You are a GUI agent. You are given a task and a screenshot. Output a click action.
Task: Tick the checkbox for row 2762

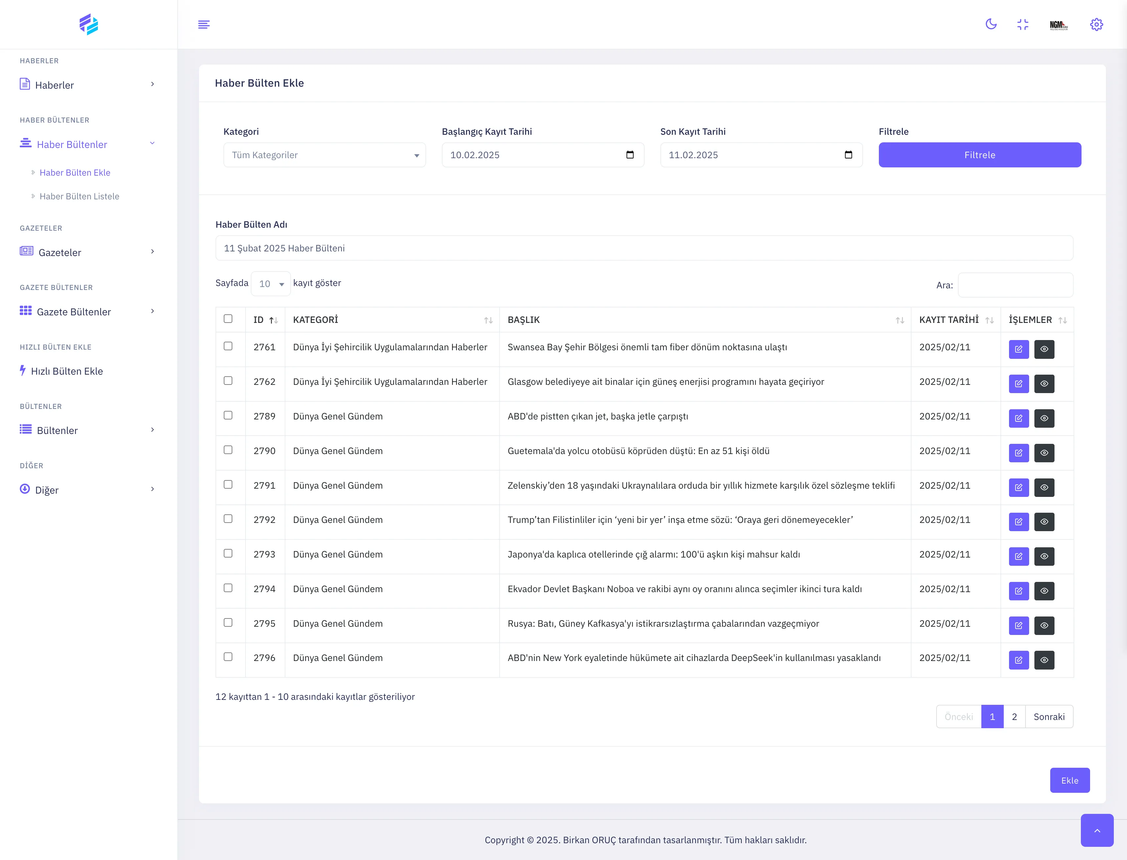228,380
